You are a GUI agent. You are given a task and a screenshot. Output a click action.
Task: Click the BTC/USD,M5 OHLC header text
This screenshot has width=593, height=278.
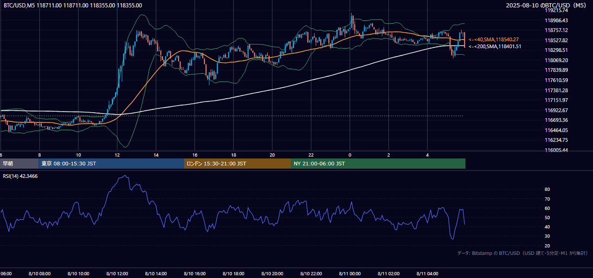point(73,6)
